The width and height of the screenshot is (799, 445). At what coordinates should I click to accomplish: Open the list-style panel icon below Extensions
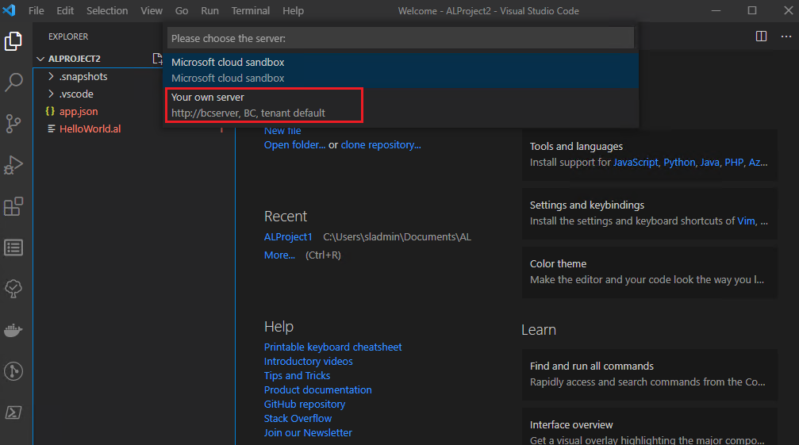pyautogui.click(x=13, y=248)
